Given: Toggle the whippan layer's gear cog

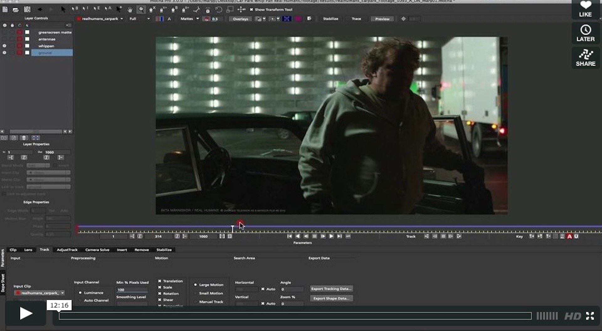Looking at the screenshot, I should click(x=4, y=46).
